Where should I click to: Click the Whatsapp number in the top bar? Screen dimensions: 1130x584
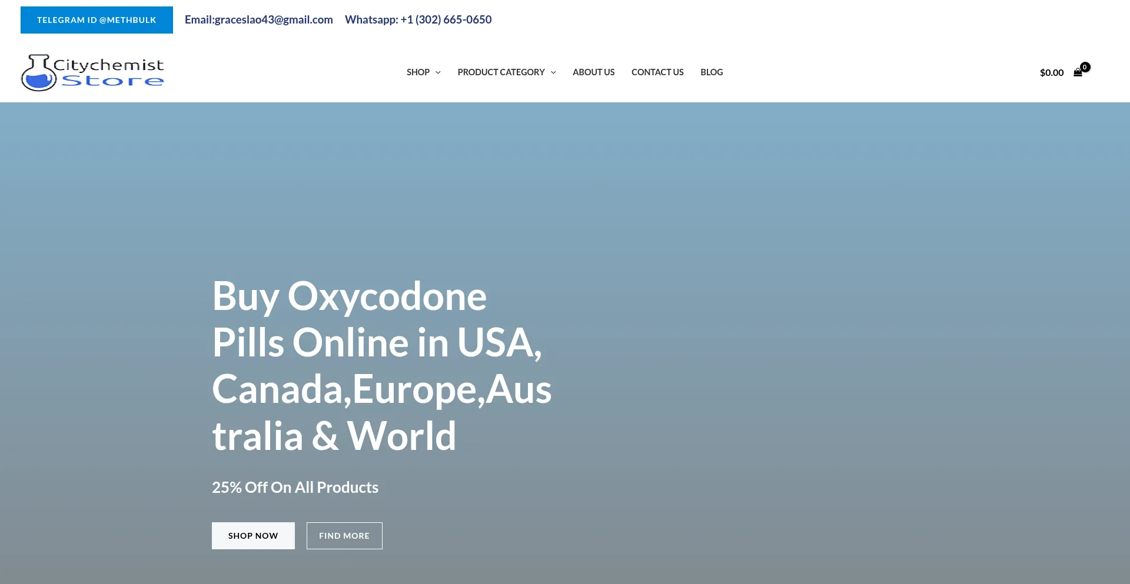(418, 19)
